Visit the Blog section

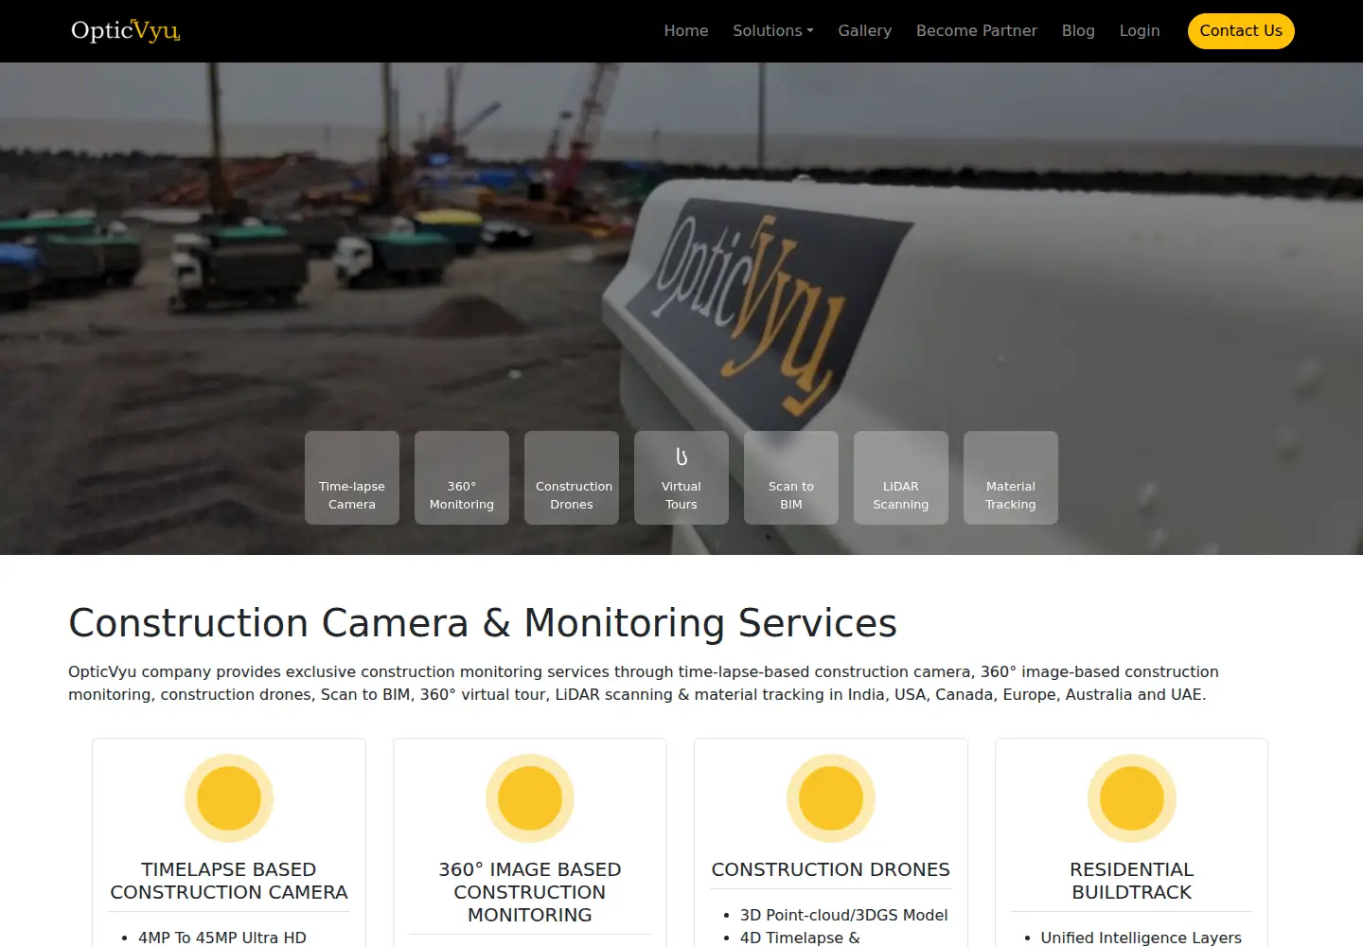coord(1078,30)
